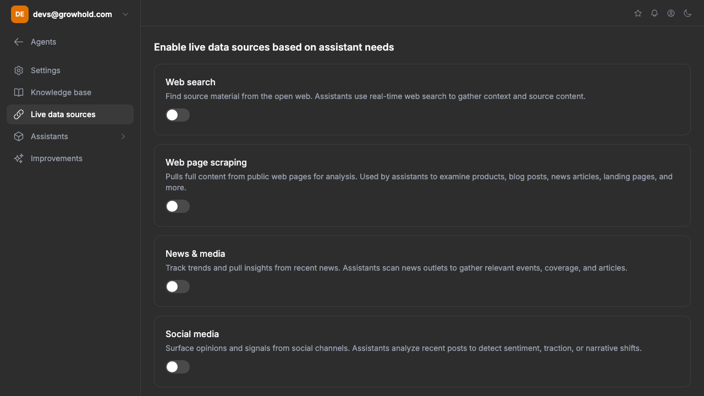The height and width of the screenshot is (396, 704).
Task: Click the Settings gear icon
Action: point(19,70)
